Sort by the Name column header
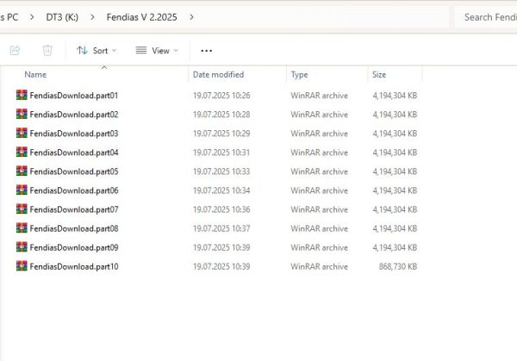Viewport: 517px width, 361px height. (35, 74)
